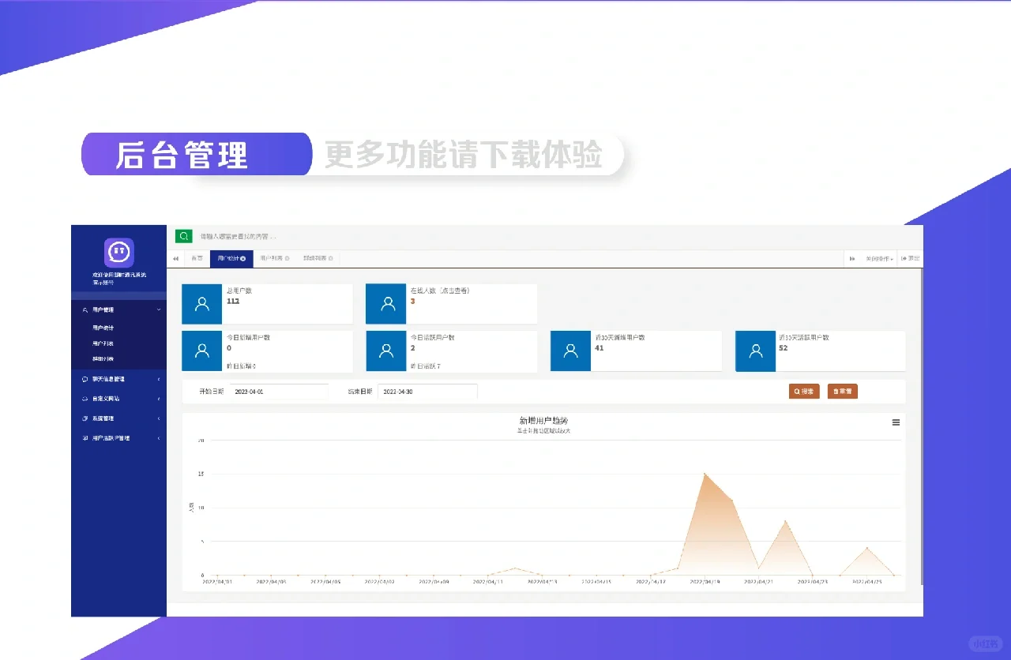Click the orange 搜索 search button
The width and height of the screenshot is (1011, 660).
pyautogui.click(x=803, y=391)
